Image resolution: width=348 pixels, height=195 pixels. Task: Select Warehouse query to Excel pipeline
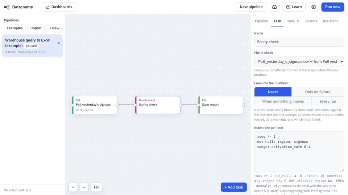click(32, 46)
